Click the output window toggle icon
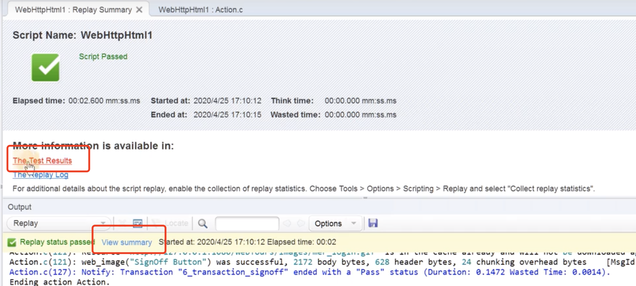 (138, 223)
